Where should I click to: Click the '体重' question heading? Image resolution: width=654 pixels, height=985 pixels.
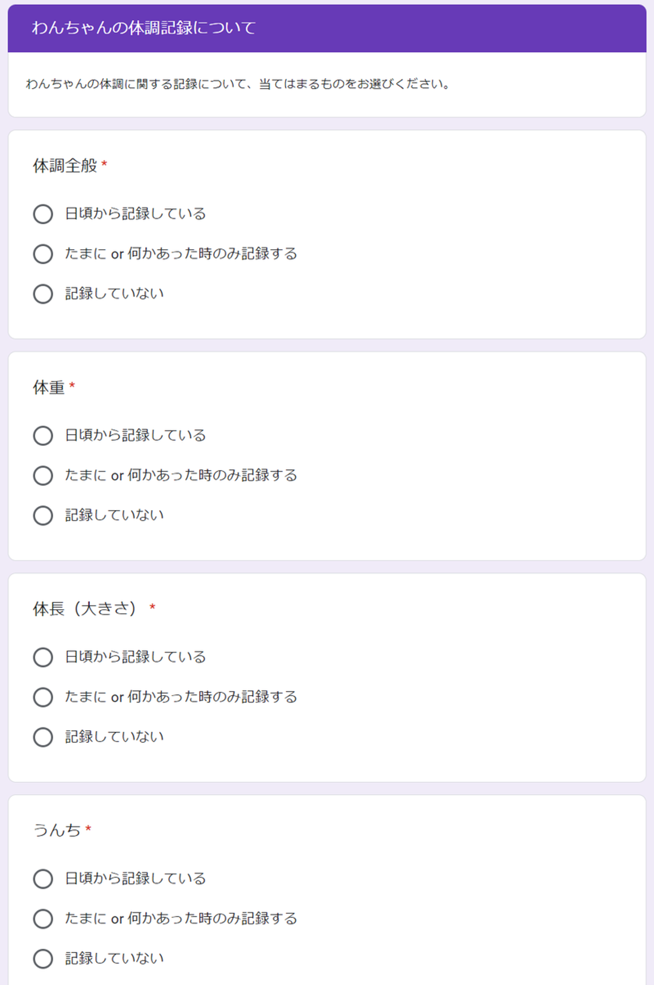pos(49,388)
